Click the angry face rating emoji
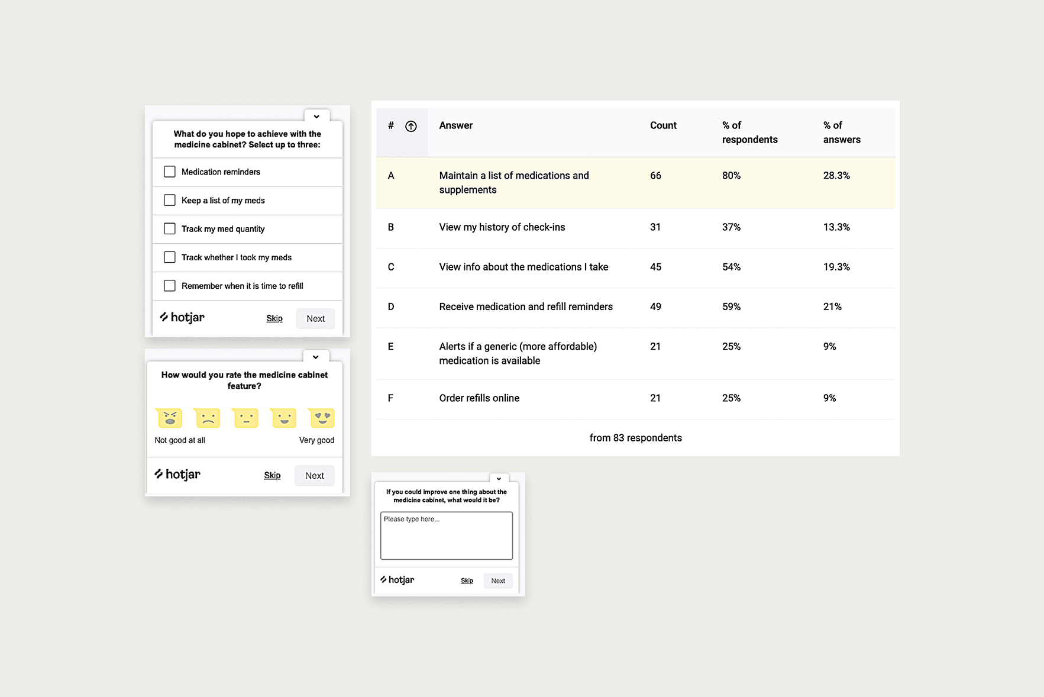The image size is (1044, 697). coord(170,418)
